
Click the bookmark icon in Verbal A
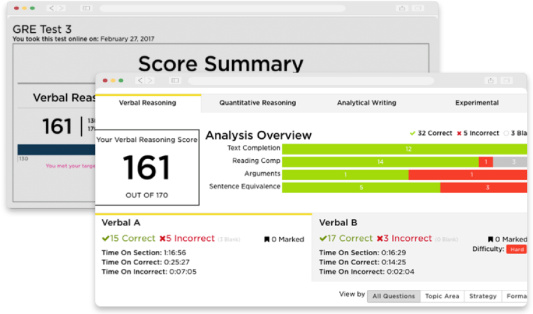267,240
